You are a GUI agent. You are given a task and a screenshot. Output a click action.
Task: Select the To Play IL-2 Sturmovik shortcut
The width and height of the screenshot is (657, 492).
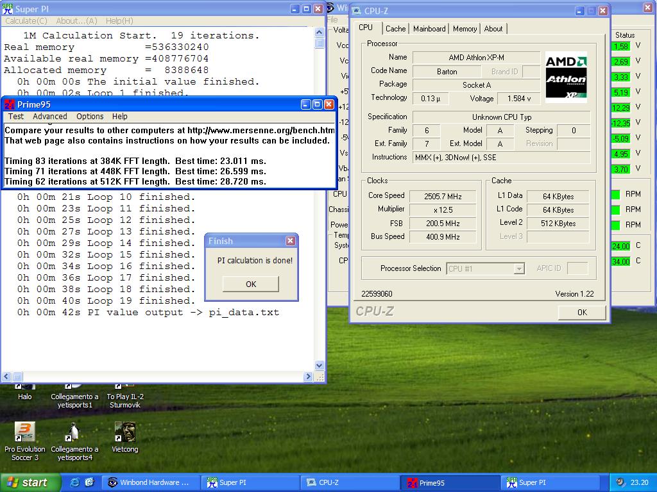[x=125, y=396]
